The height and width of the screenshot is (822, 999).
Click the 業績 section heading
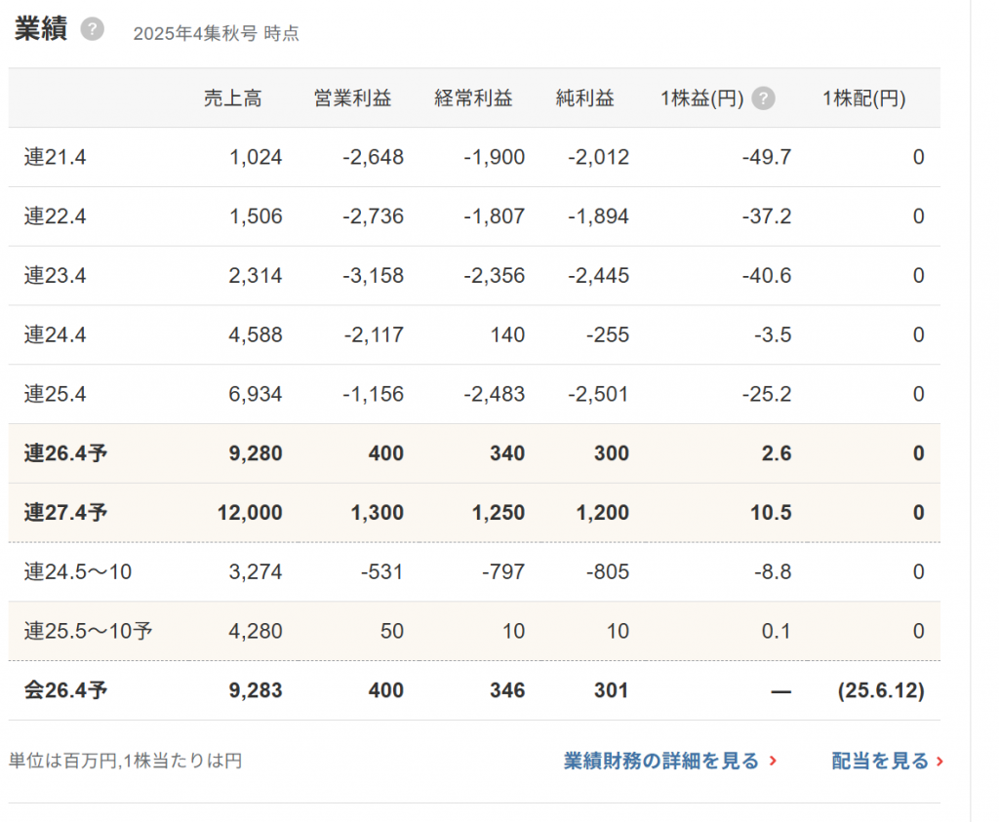(40, 29)
